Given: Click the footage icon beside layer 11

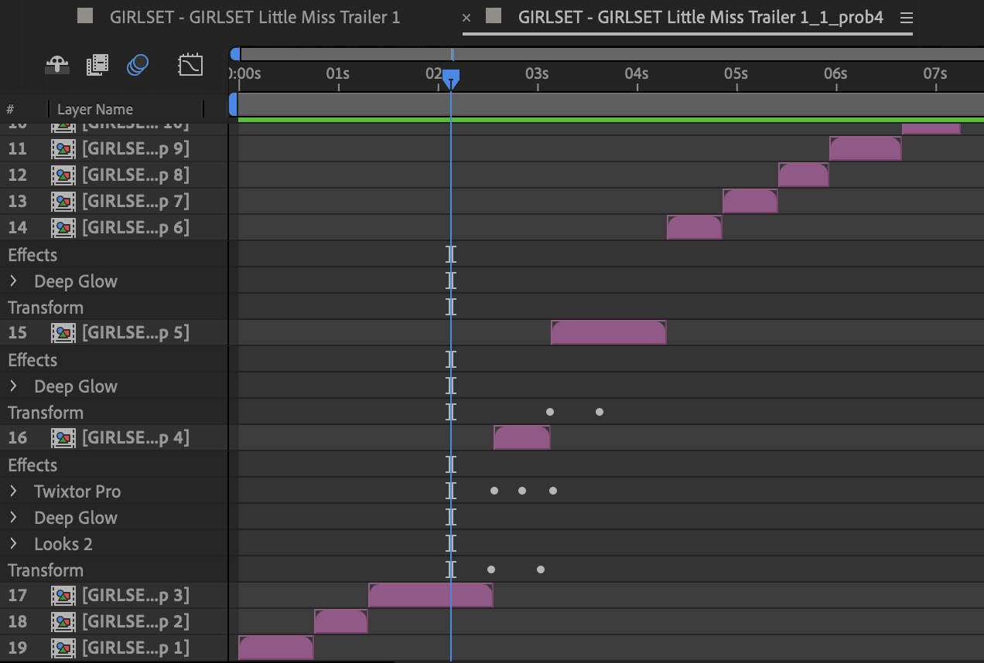Looking at the screenshot, I should pos(63,148).
